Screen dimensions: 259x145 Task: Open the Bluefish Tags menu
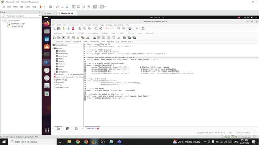click(x=102, y=25)
